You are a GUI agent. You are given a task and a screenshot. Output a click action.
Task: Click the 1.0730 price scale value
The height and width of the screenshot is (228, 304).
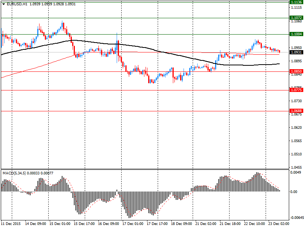pyautogui.click(x=296, y=101)
